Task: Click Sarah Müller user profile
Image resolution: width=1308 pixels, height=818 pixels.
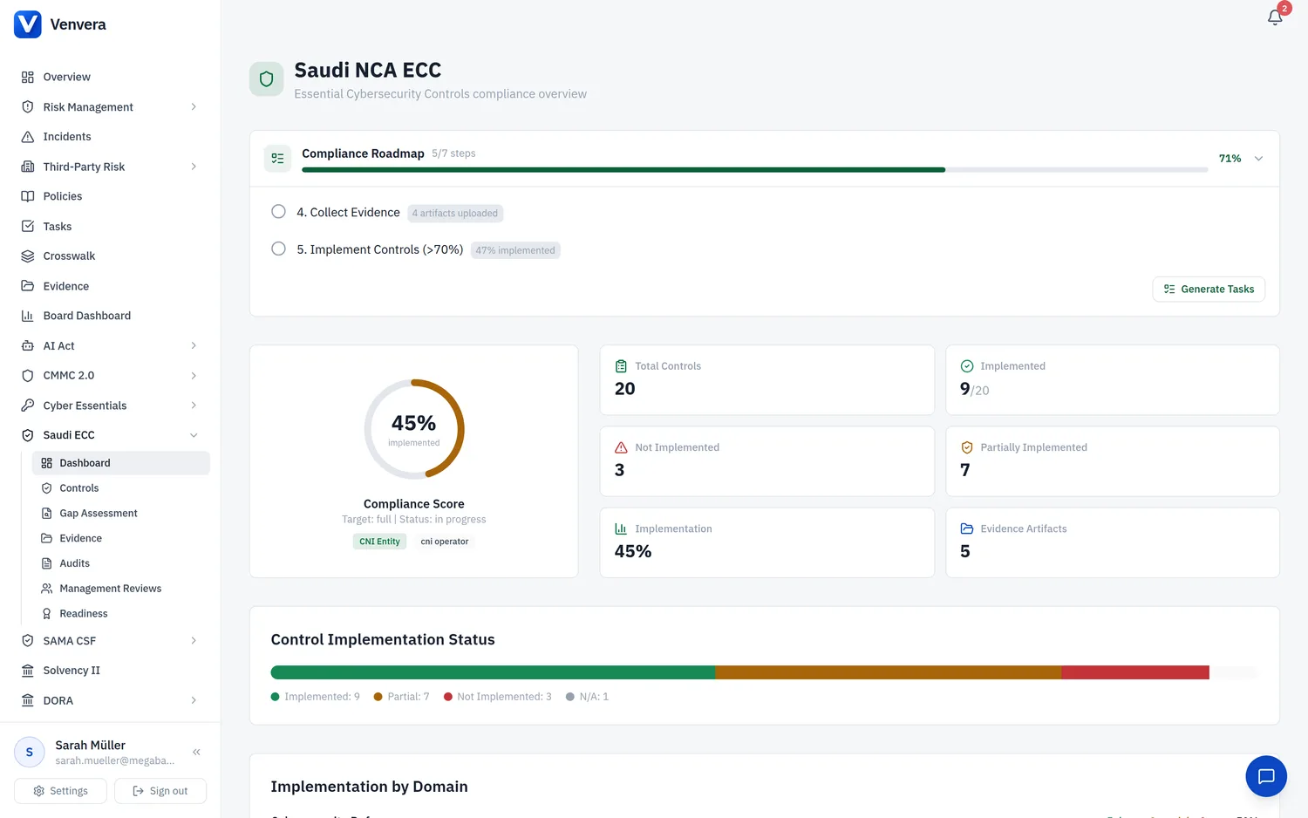Action: [96, 752]
